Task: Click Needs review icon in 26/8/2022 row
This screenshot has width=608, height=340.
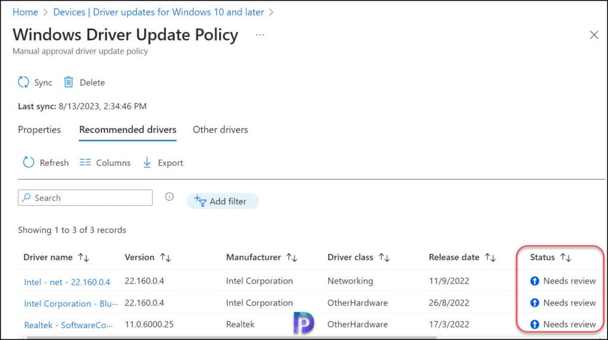Action: (x=535, y=303)
